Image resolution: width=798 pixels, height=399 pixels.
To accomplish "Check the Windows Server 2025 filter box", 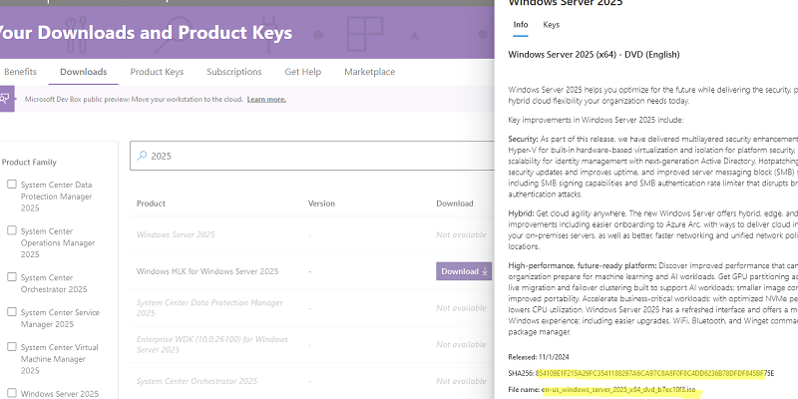I will [x=11, y=393].
